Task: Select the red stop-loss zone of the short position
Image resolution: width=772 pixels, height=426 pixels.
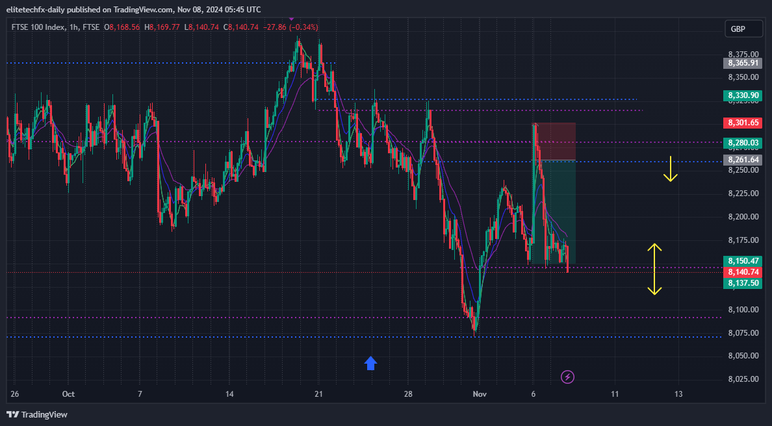Action: tap(554, 142)
